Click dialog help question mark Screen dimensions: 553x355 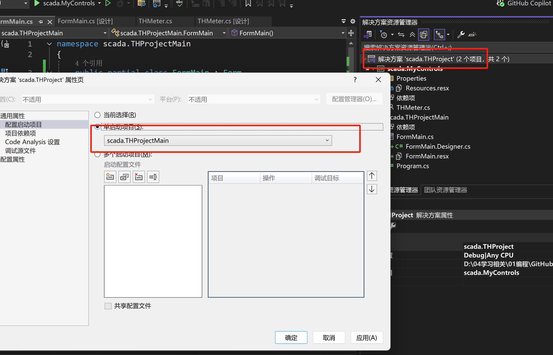click(x=355, y=80)
